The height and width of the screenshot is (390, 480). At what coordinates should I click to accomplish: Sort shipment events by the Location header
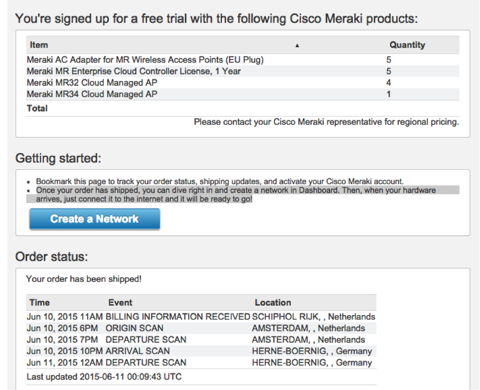coord(273,302)
